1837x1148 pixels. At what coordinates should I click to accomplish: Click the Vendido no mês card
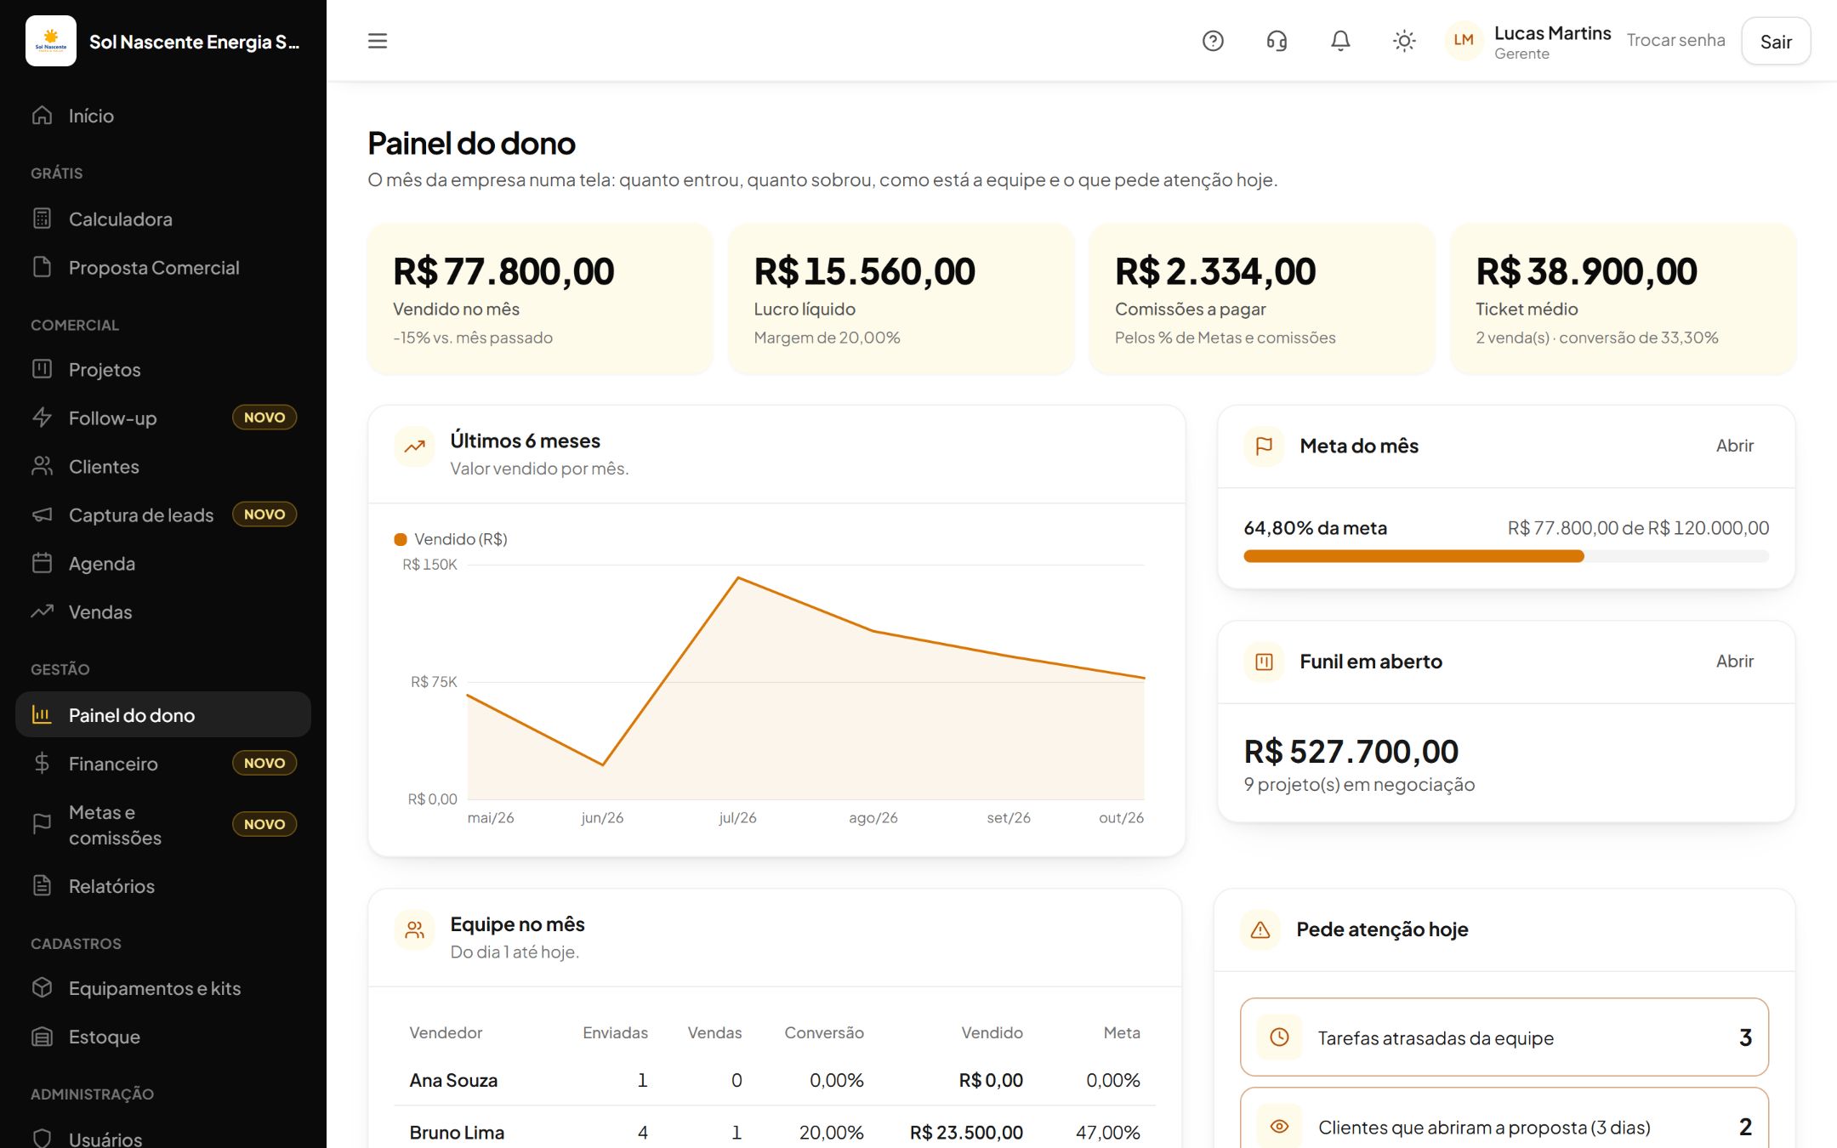click(x=540, y=299)
